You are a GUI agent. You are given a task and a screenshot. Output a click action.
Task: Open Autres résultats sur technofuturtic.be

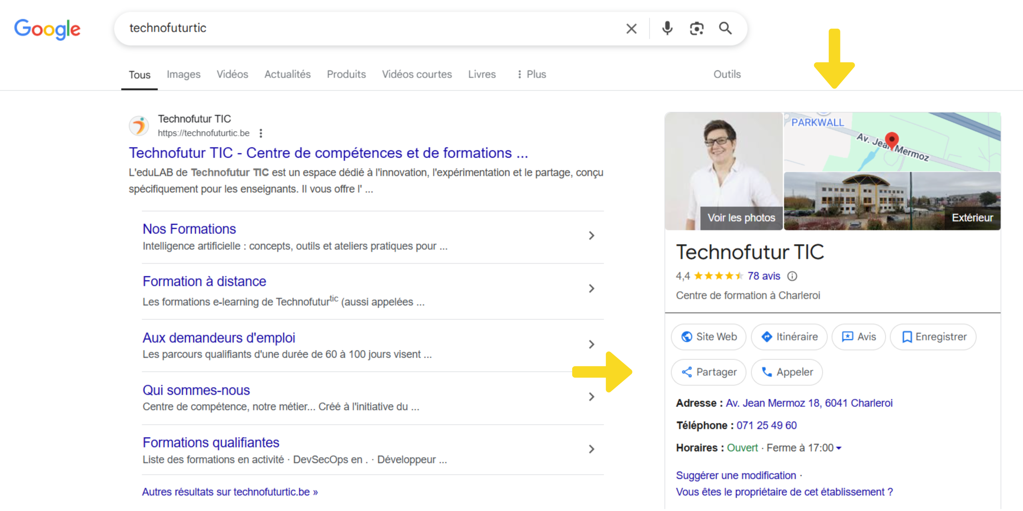click(230, 492)
